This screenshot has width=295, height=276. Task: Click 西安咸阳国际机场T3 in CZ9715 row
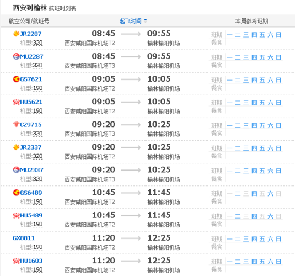(90, 134)
